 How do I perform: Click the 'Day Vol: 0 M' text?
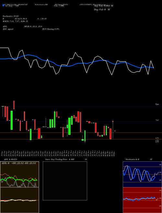[102, 9]
